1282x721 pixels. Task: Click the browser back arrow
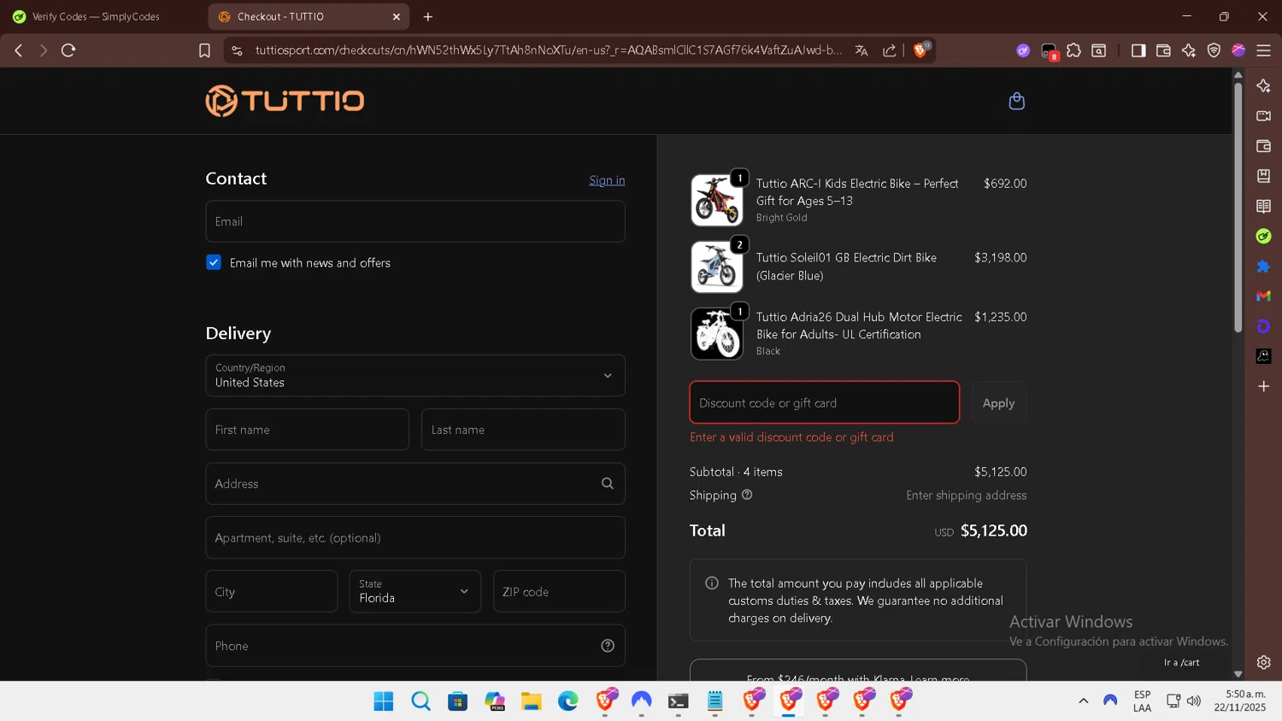coord(19,50)
